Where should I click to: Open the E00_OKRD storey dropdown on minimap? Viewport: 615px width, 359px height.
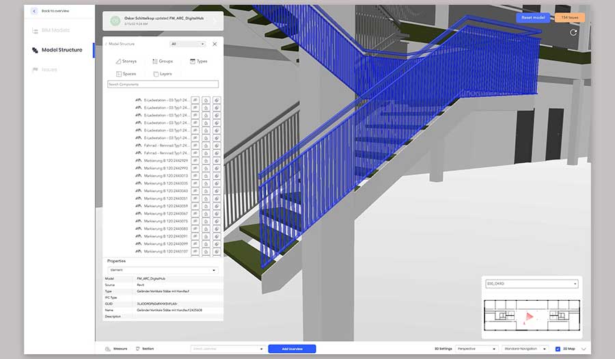[532, 284]
